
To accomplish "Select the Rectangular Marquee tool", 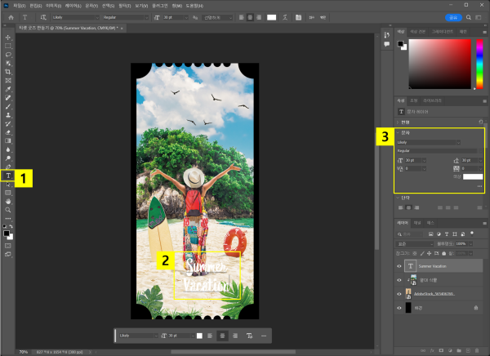I will [x=8, y=46].
